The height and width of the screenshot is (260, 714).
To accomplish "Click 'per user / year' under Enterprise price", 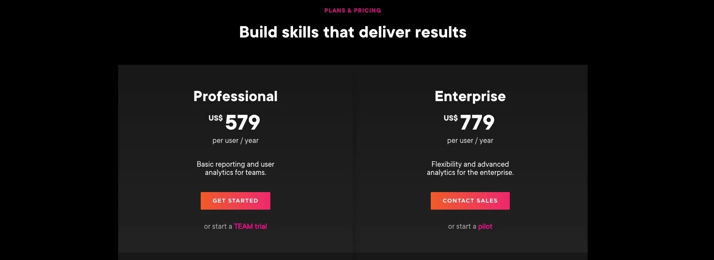I will tap(470, 141).
